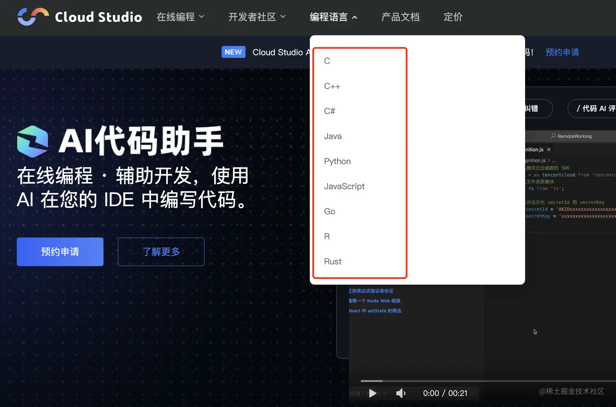Click the NEW badge in banner
Screen dimensions: 616x407
pos(233,52)
